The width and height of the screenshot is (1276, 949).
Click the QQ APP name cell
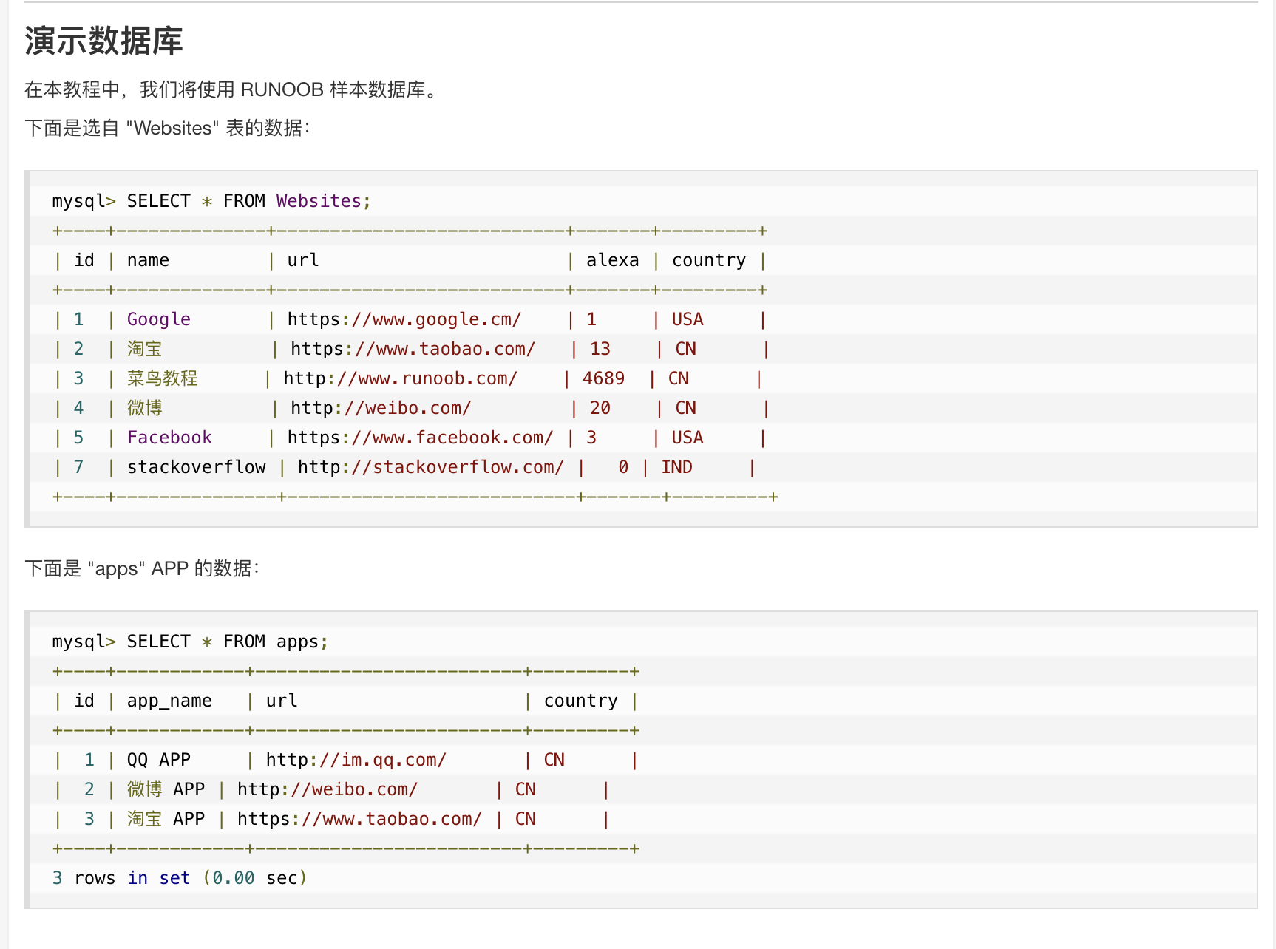[x=158, y=760]
